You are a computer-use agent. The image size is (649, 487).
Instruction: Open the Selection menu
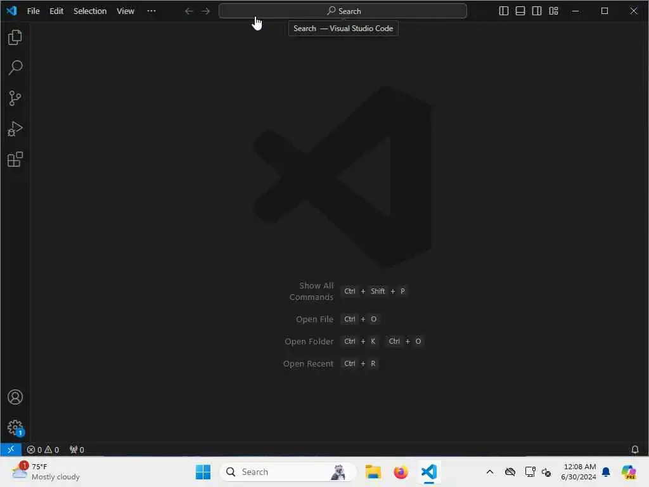point(90,11)
